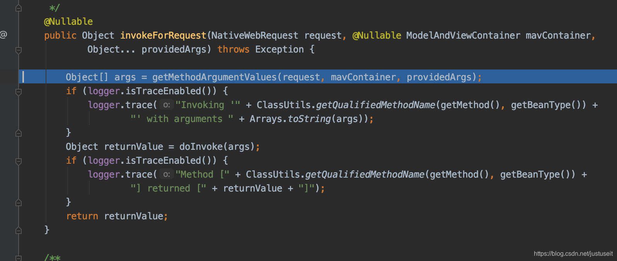Image resolution: width=617 pixels, height=261 pixels.
Task: Click the "] returned [" string literal
Action: (168, 188)
